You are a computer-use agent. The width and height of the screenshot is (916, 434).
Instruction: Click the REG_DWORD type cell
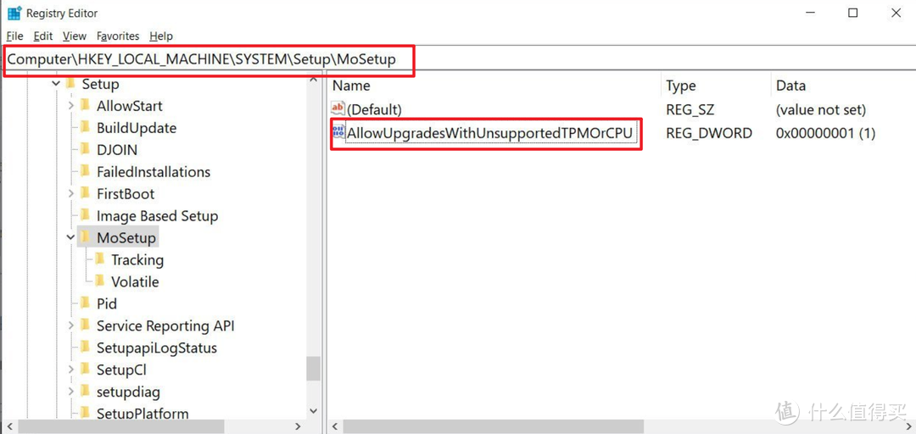click(x=709, y=133)
